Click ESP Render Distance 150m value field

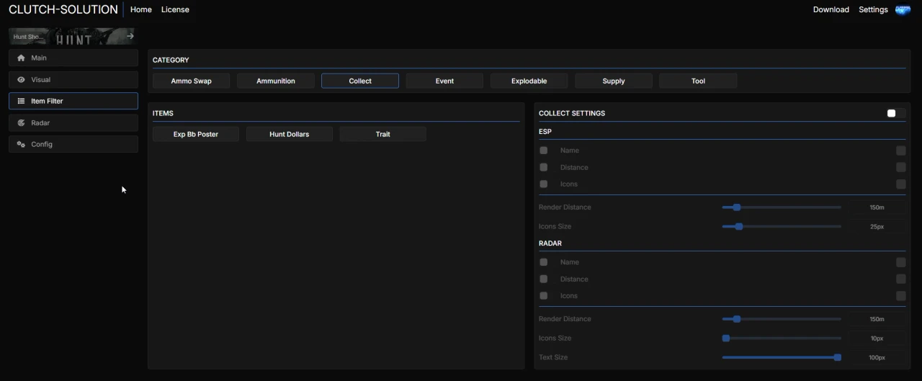click(877, 207)
